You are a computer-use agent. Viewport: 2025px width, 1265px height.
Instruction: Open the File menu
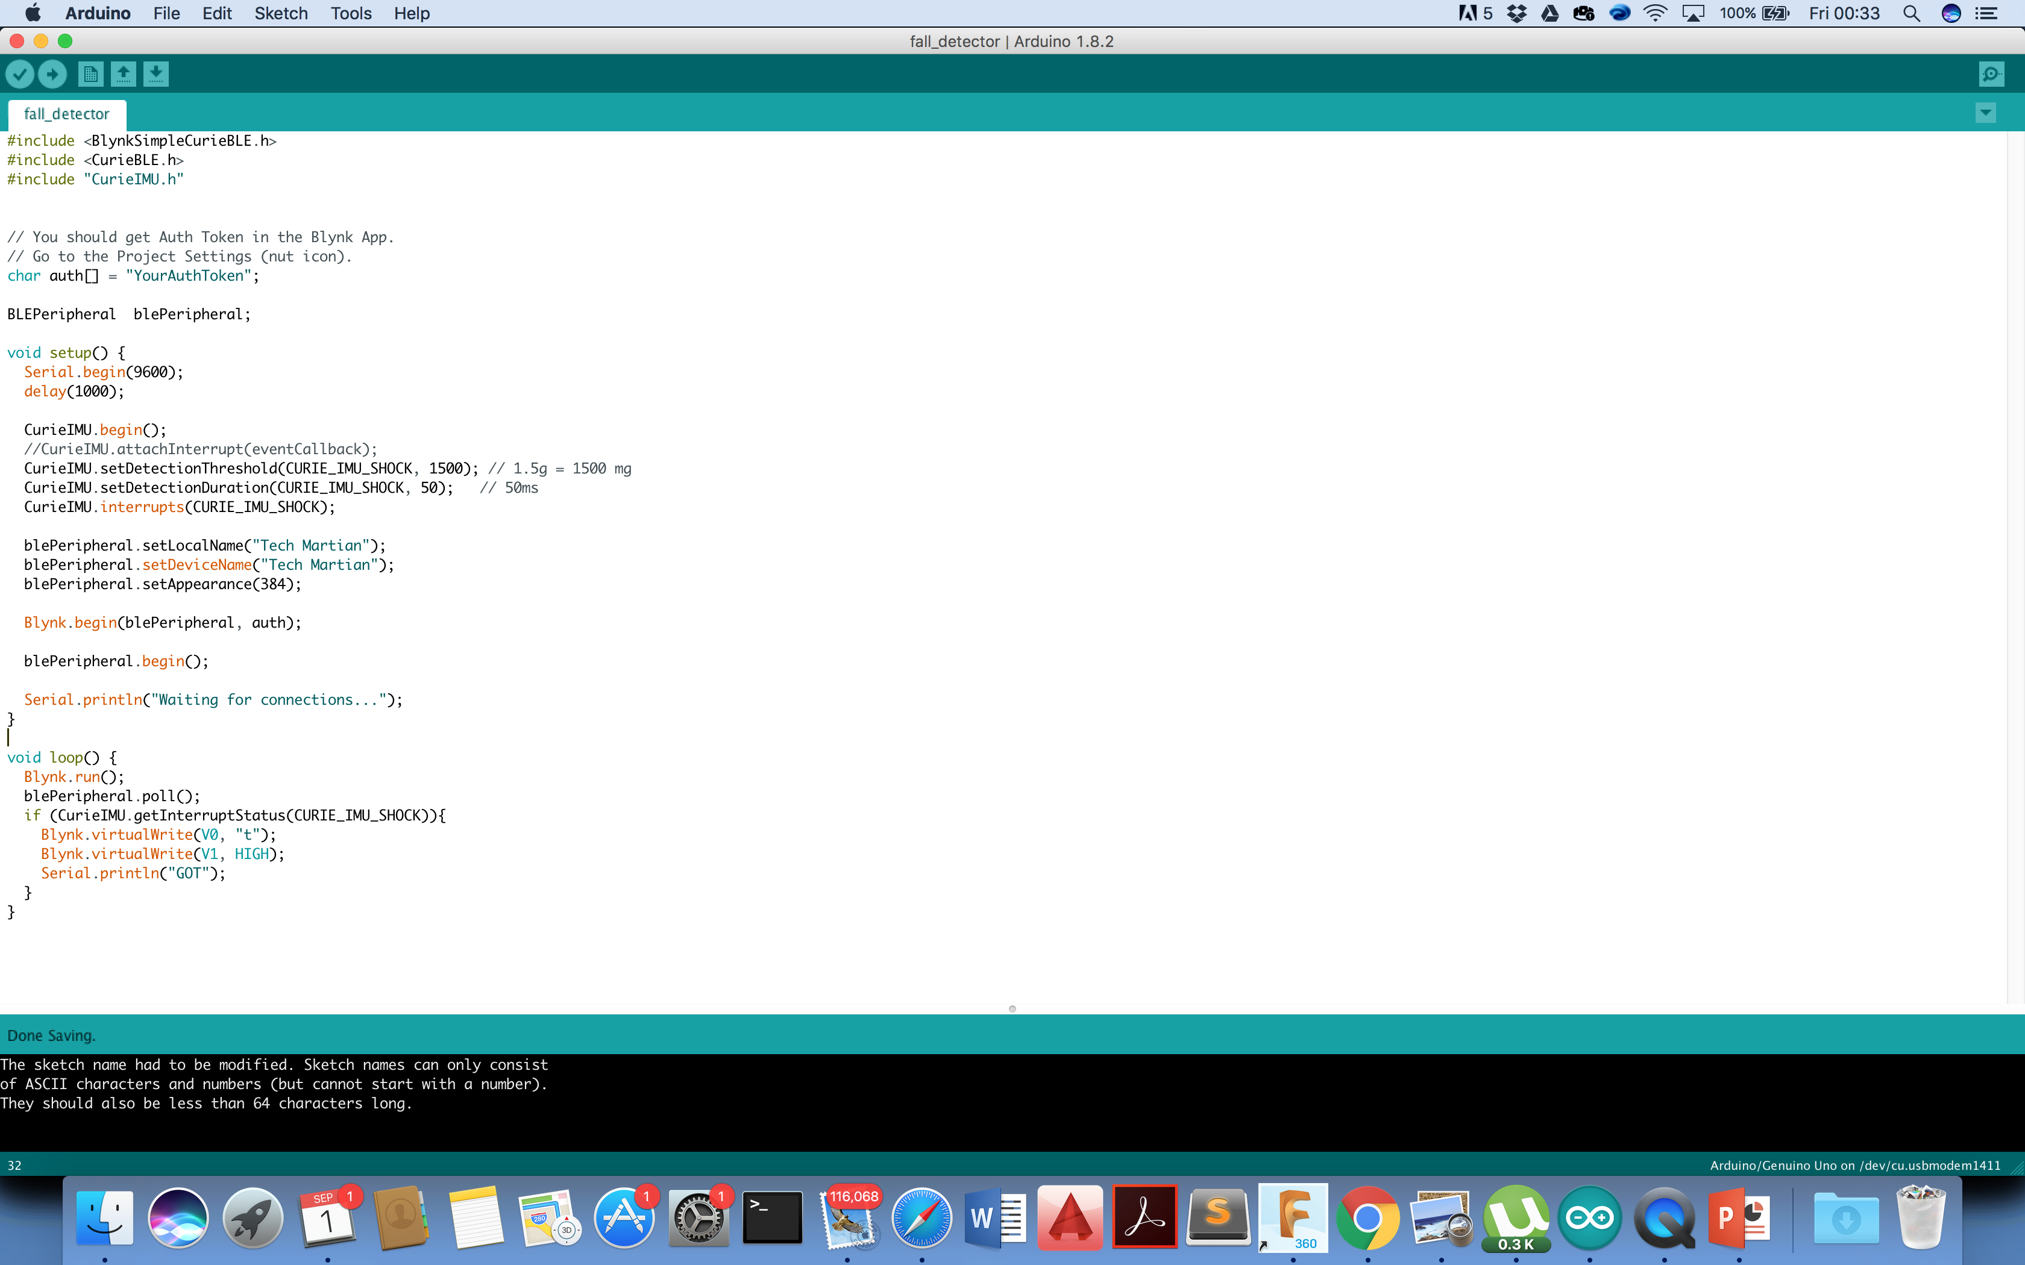[x=166, y=13]
